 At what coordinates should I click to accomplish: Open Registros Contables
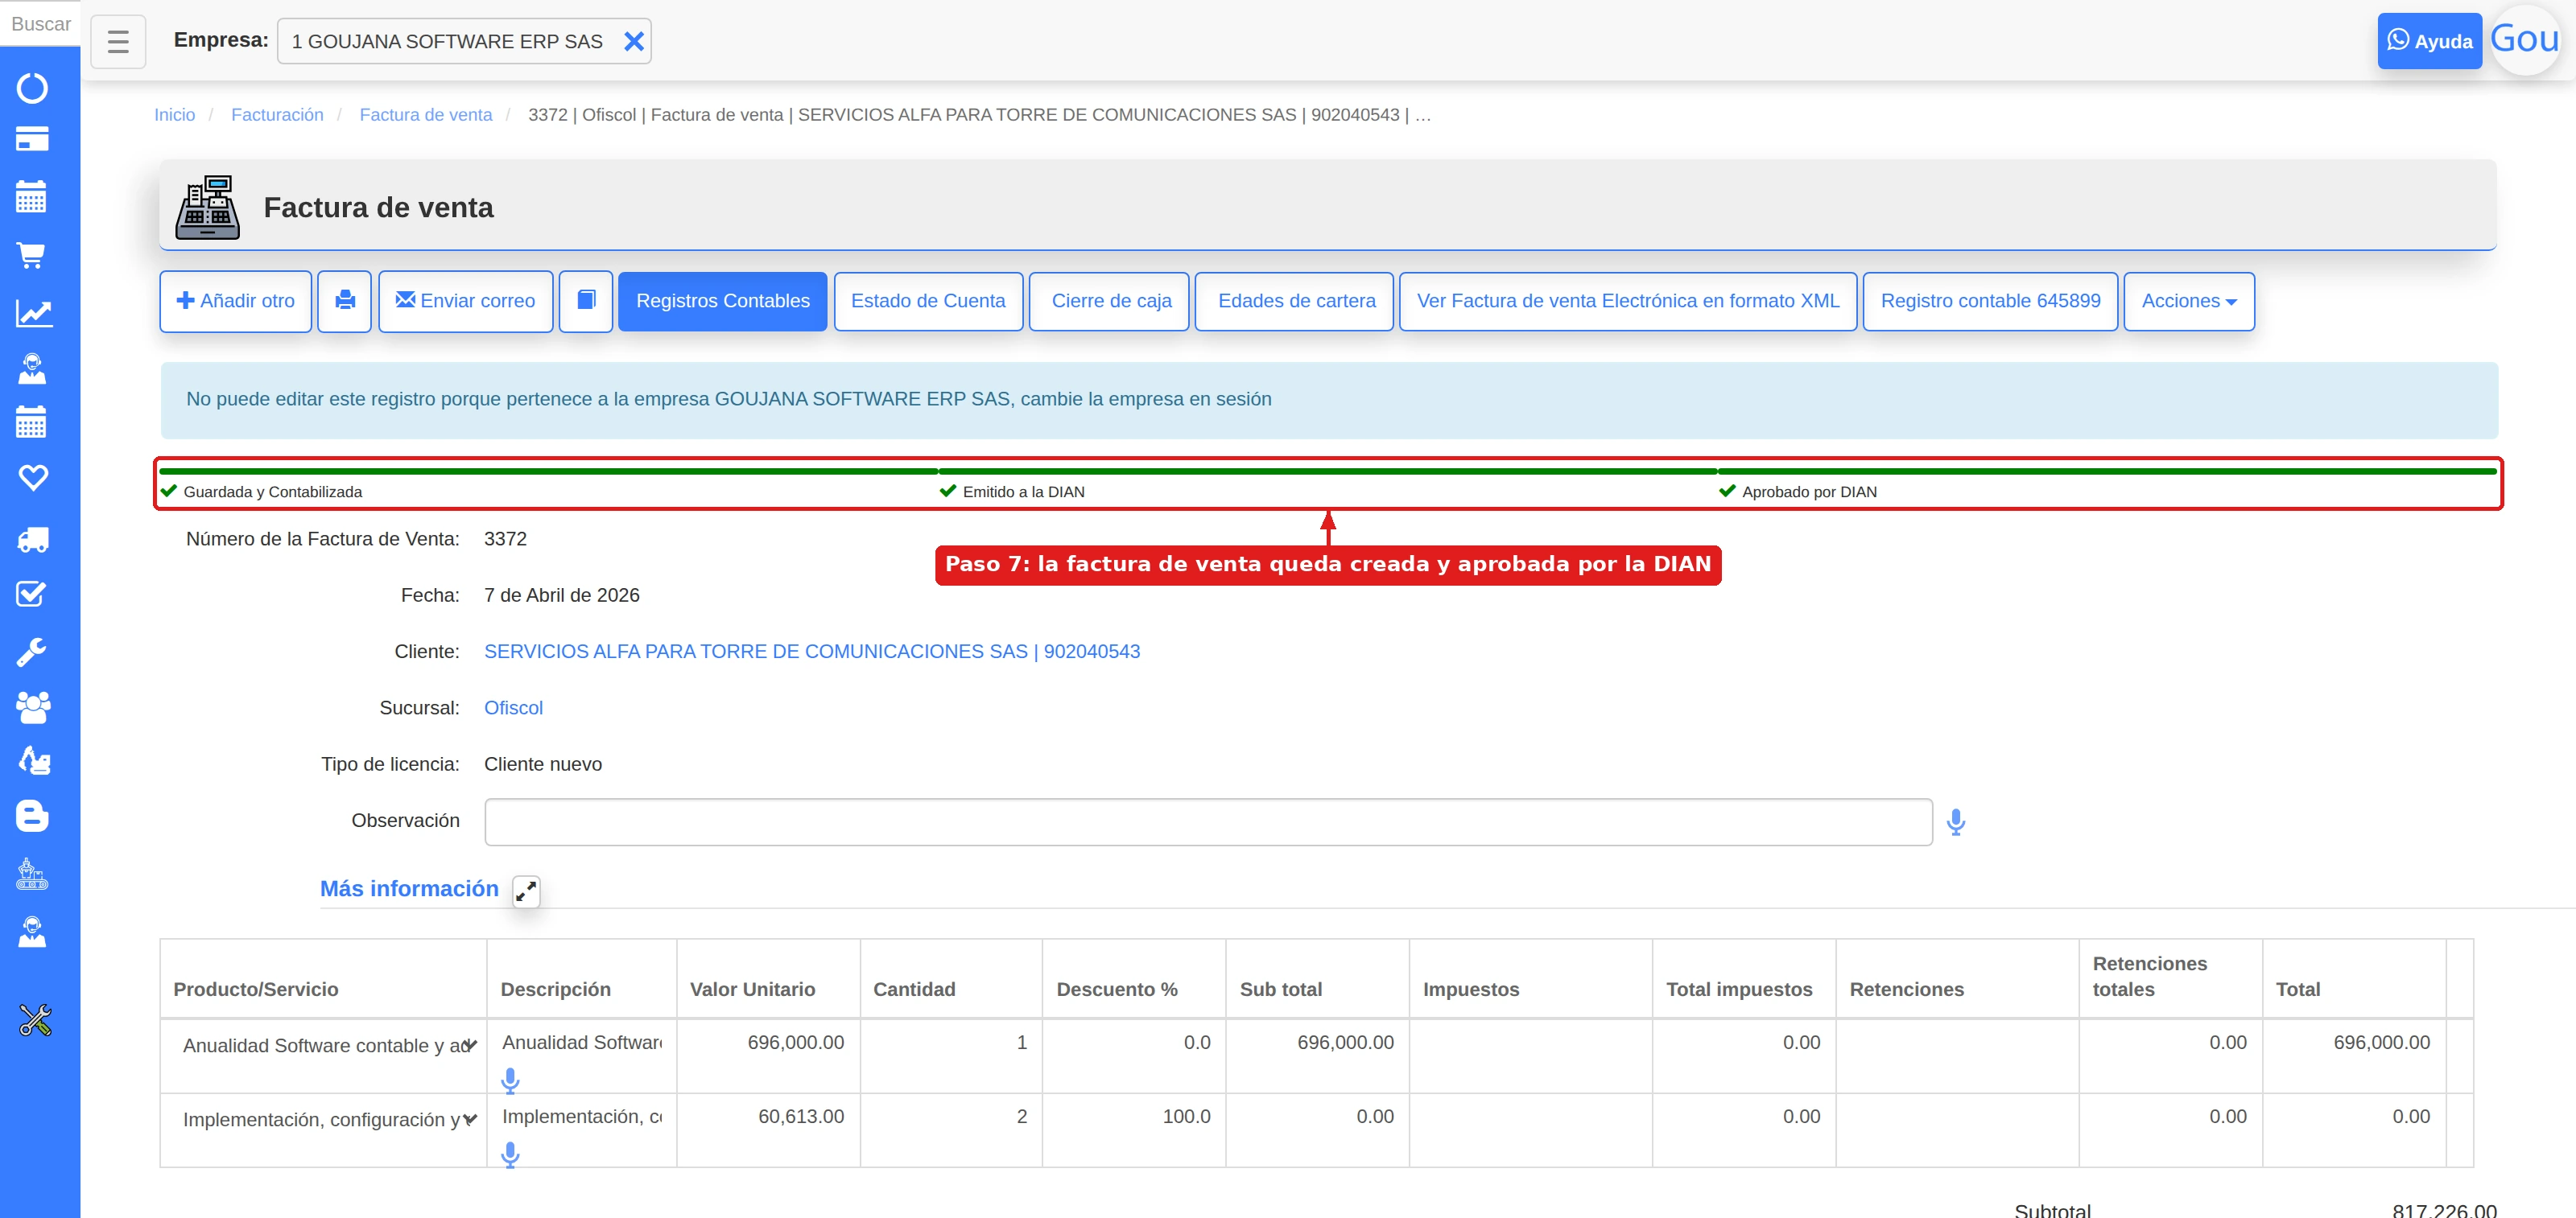[723, 301]
